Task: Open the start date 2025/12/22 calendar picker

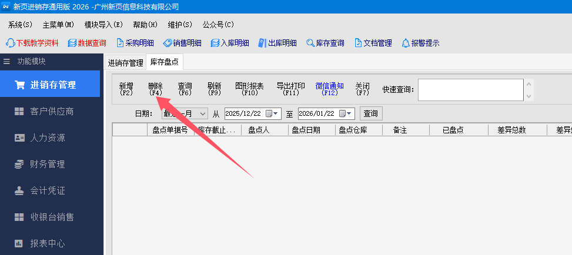Action: (x=269, y=113)
